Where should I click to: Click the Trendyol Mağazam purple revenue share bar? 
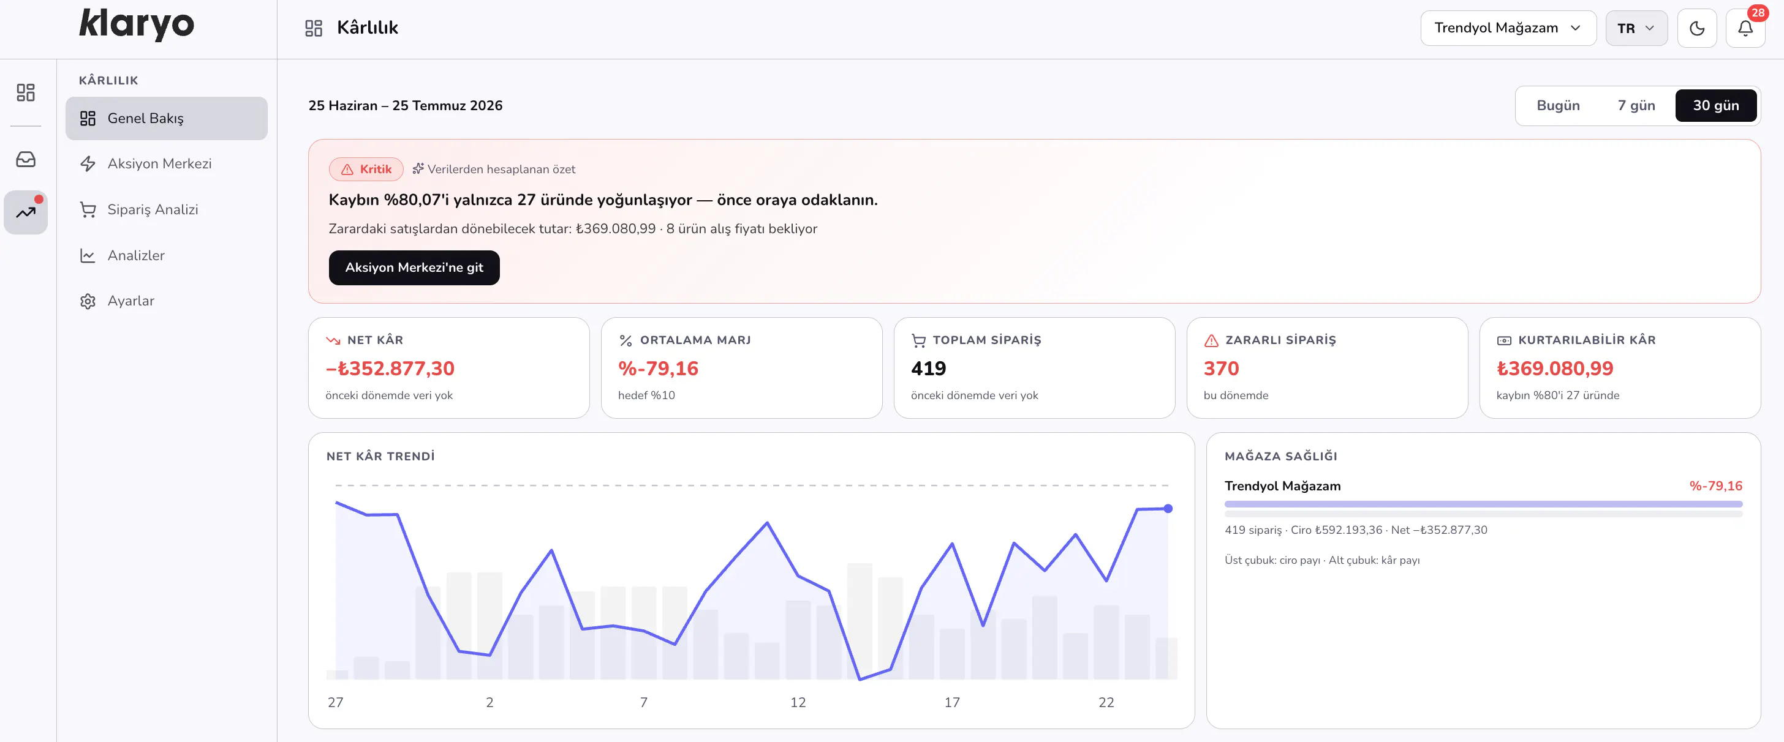(x=1483, y=504)
